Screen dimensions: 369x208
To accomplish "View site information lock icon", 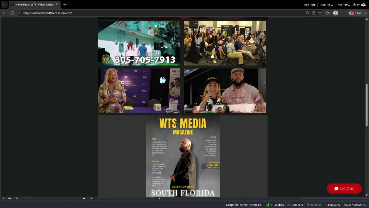I will [20, 13].
